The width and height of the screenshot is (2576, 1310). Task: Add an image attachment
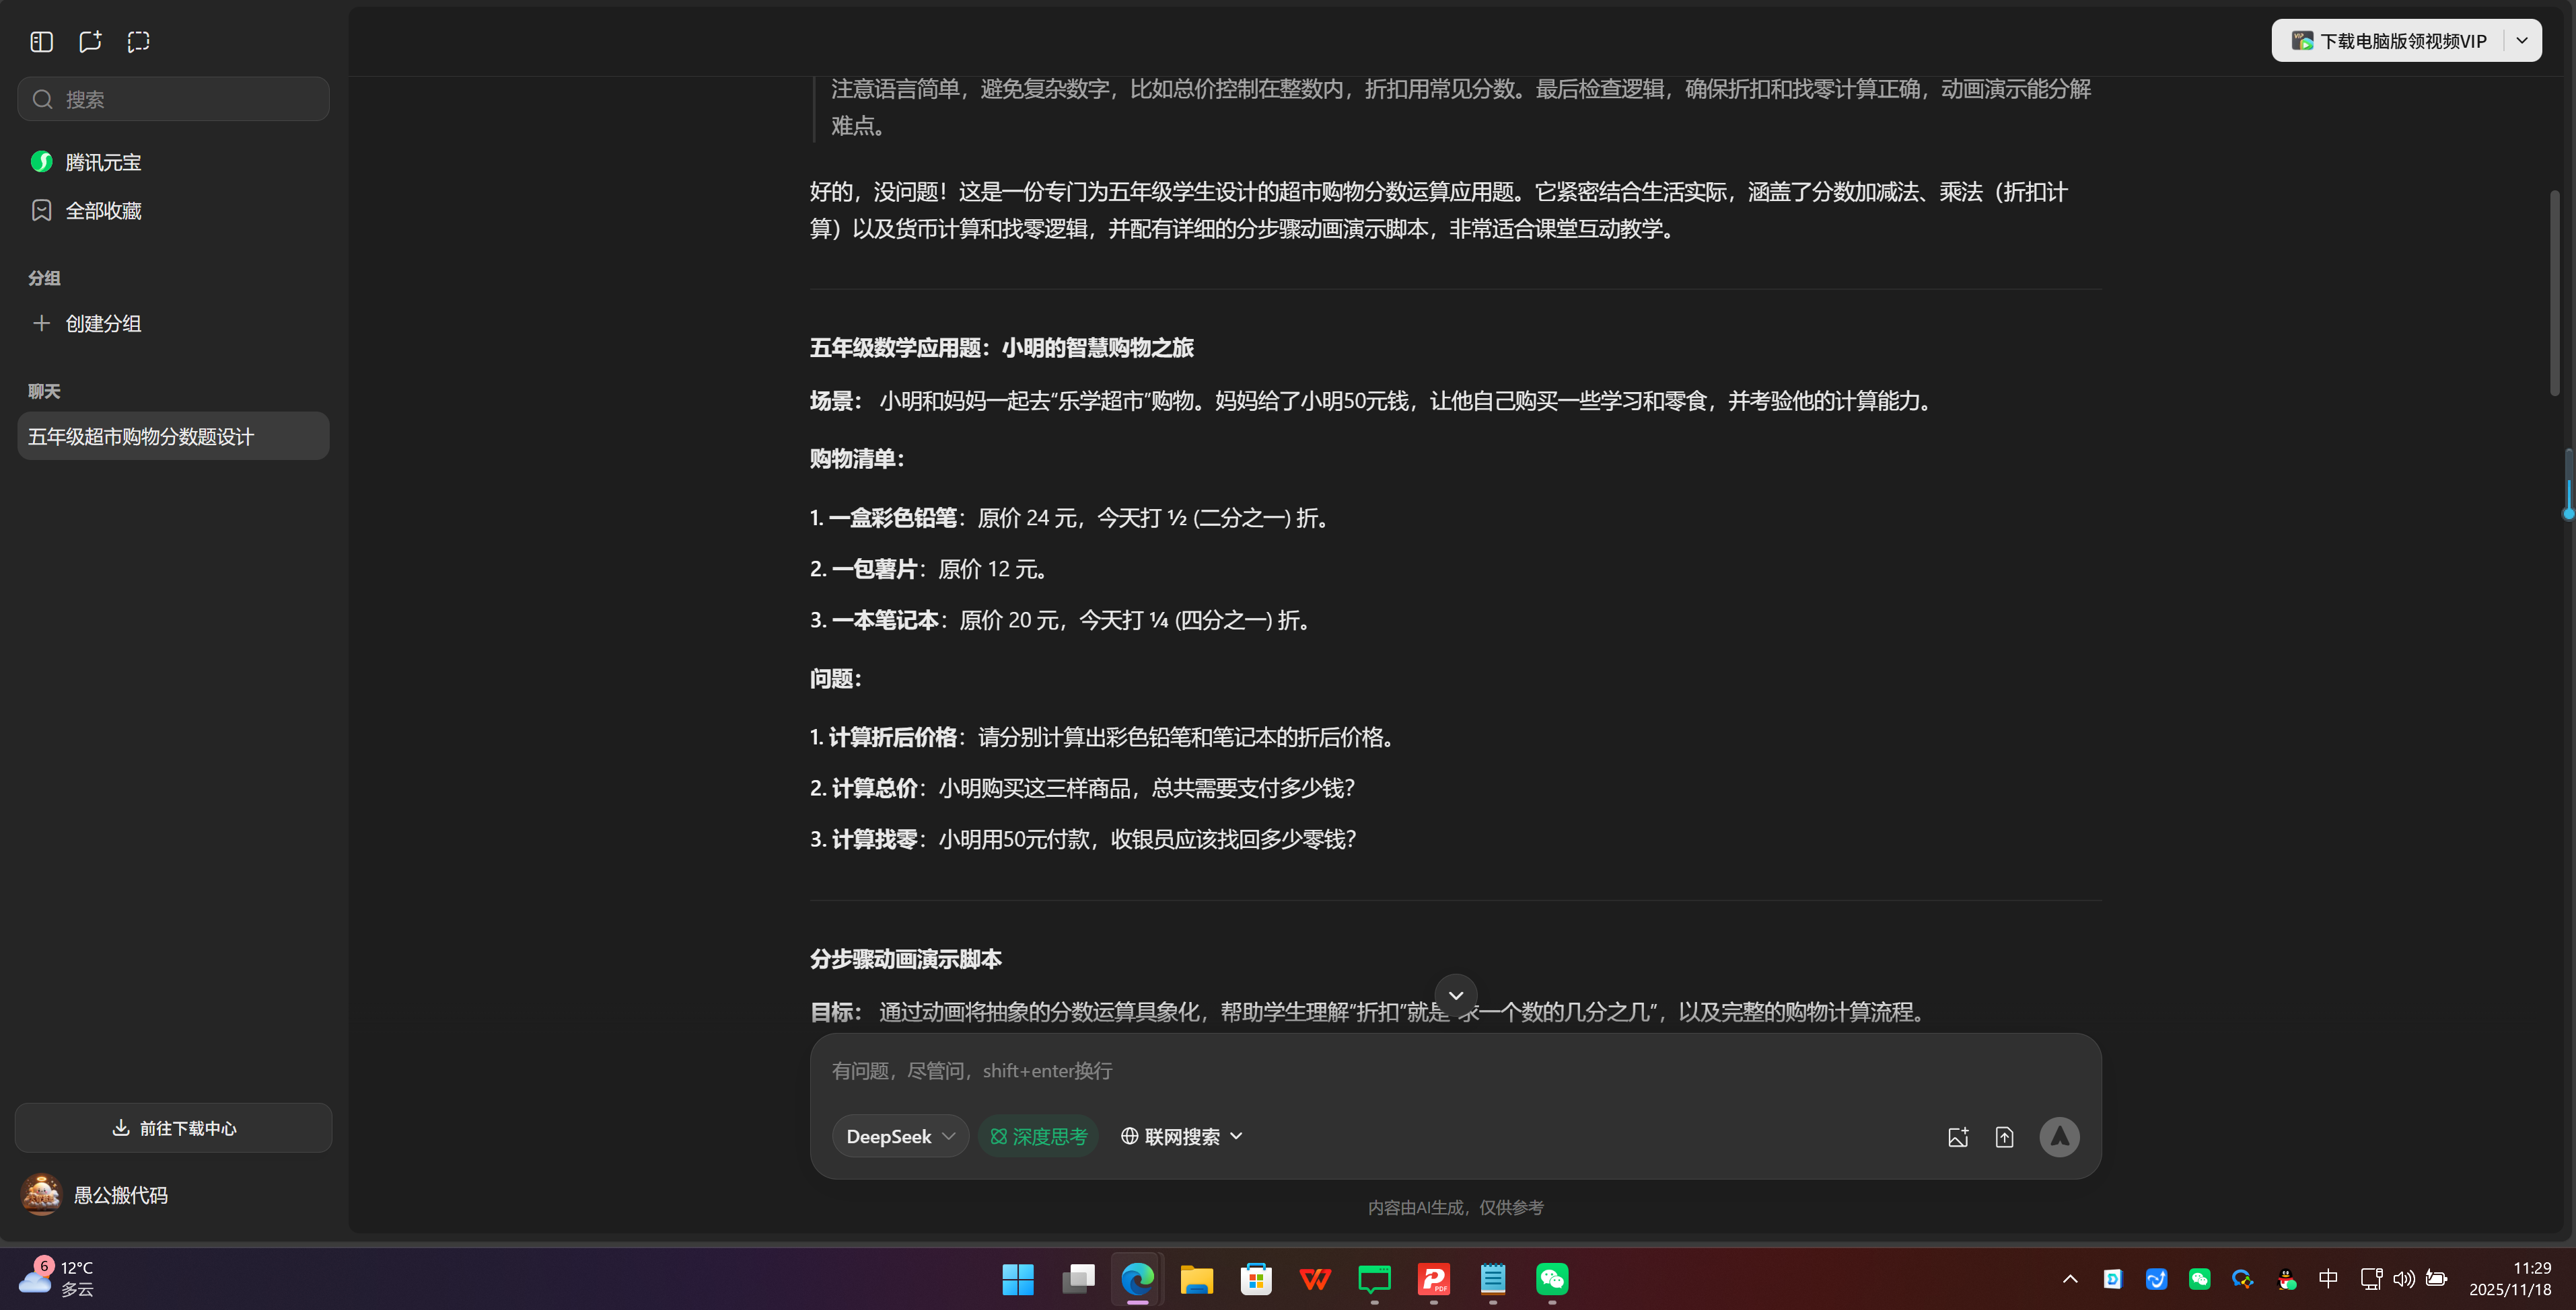pyautogui.click(x=1959, y=1136)
